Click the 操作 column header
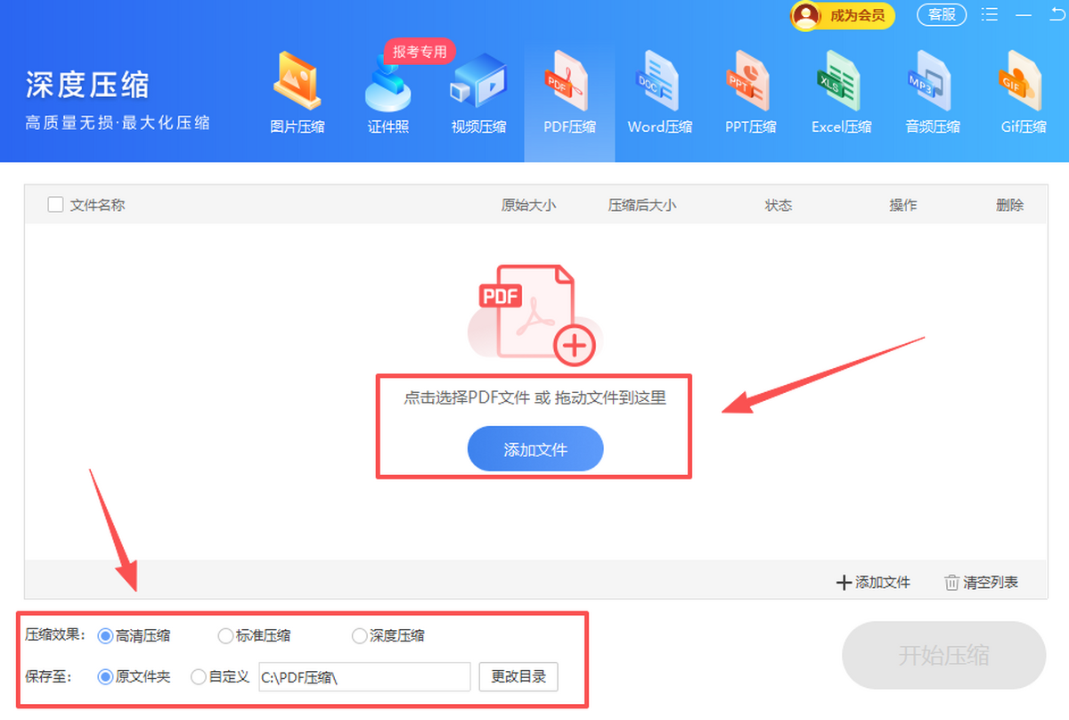 tap(903, 205)
